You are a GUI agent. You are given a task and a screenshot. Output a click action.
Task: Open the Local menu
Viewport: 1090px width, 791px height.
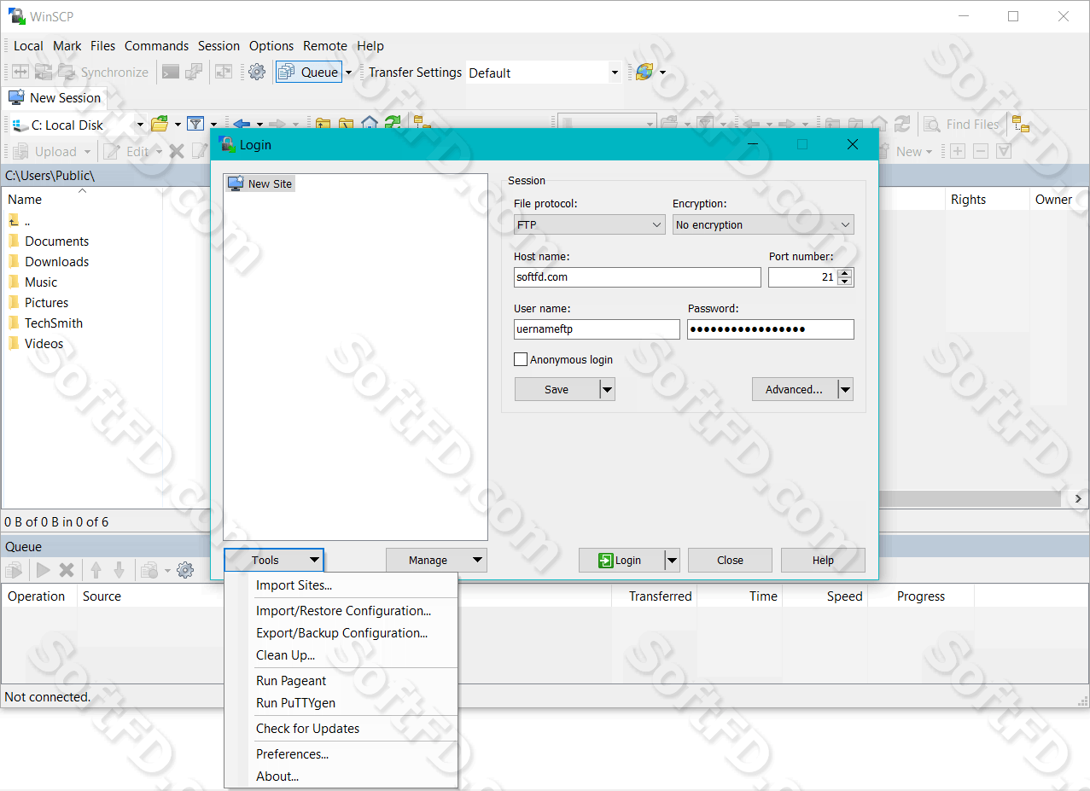(28, 46)
